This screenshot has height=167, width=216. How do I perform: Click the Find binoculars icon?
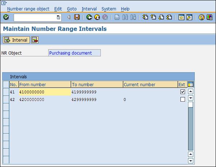pyautogui.click(x=125, y=17)
